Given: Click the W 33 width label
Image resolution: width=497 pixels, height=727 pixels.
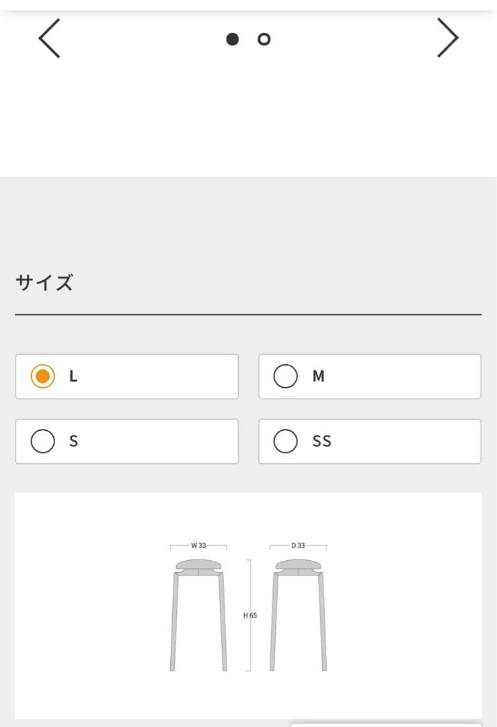Looking at the screenshot, I should click(x=198, y=545).
